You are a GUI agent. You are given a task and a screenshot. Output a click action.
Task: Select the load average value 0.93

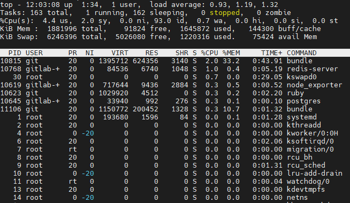pyautogui.click(x=218, y=5)
